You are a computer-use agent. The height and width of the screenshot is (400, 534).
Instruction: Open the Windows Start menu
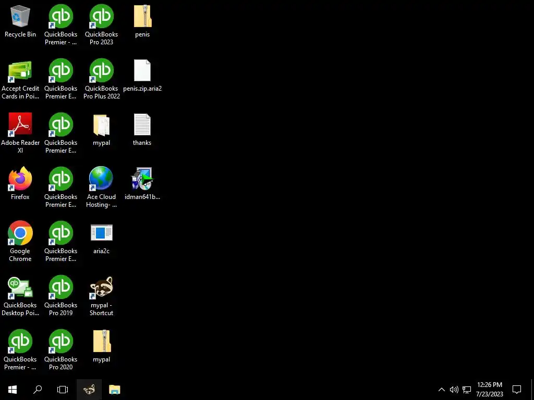13,390
